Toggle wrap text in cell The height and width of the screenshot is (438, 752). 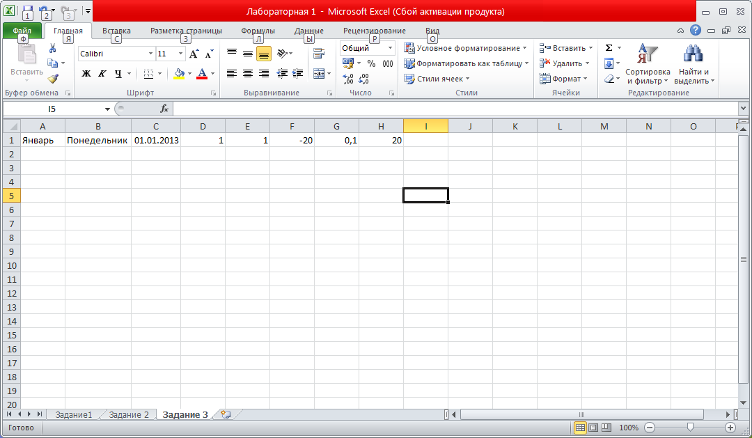coord(318,53)
